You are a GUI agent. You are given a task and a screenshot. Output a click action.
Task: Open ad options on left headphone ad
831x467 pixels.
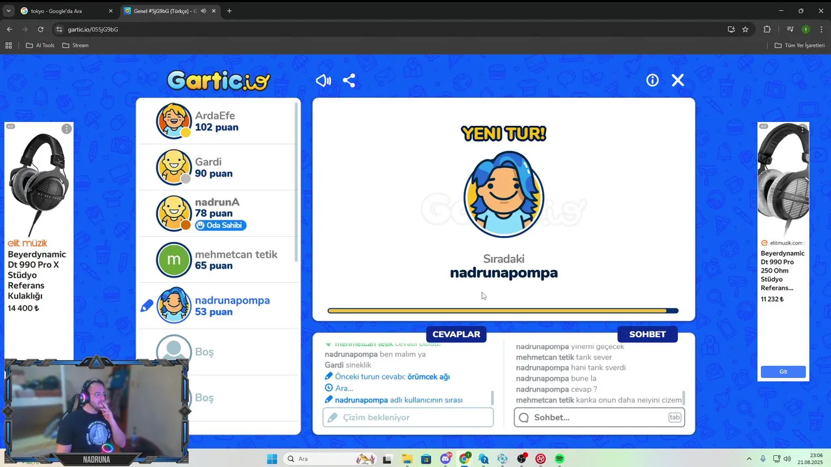pos(66,129)
